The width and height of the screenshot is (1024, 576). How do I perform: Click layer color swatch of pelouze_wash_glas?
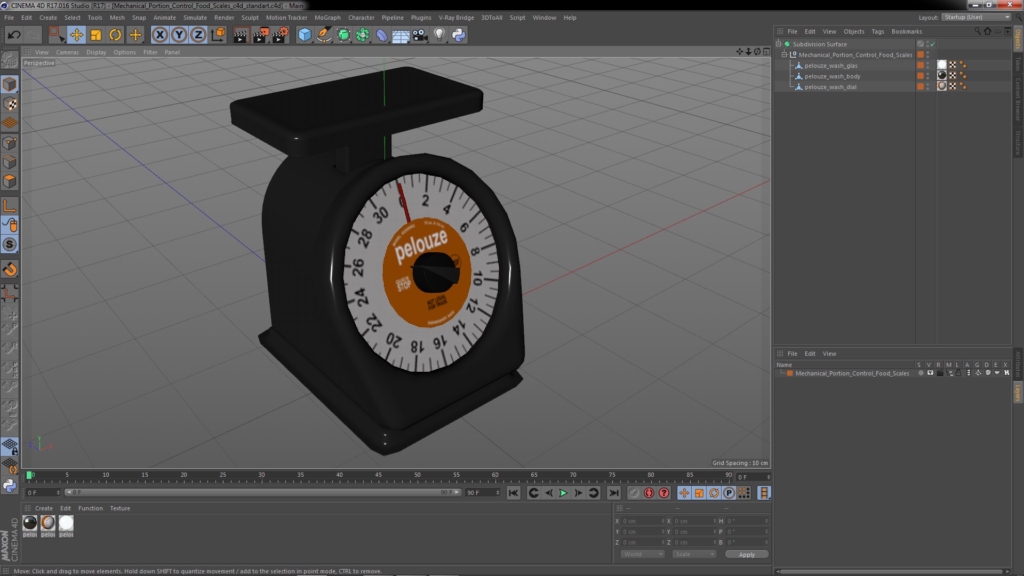point(921,66)
